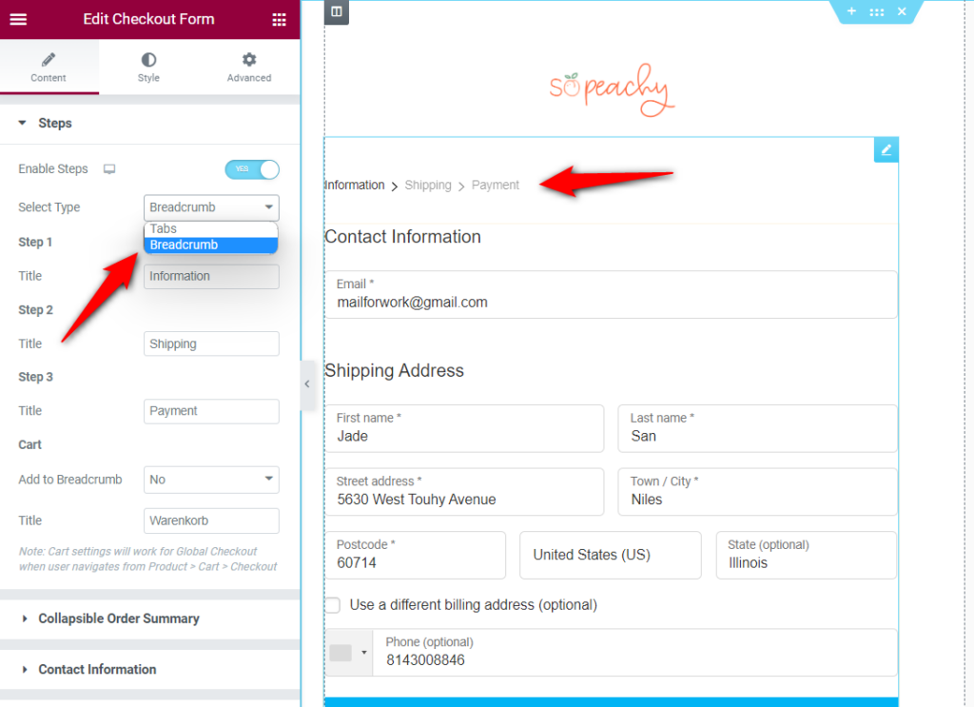Edit the checkout widget via the pencil icon
This screenshot has height=707, width=974.
click(x=886, y=149)
